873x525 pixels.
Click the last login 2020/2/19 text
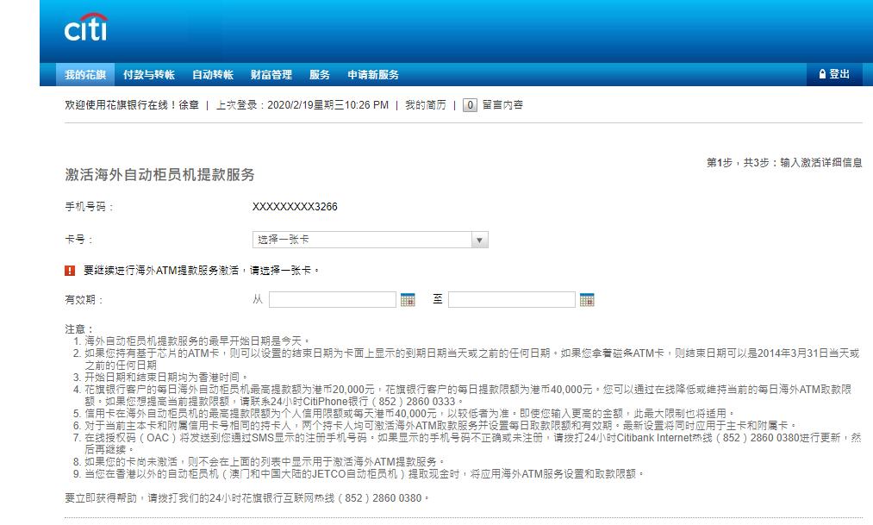(x=302, y=104)
